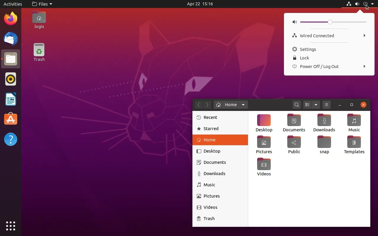Click the search icon in Files header
This screenshot has height=236, width=378.
(297, 105)
